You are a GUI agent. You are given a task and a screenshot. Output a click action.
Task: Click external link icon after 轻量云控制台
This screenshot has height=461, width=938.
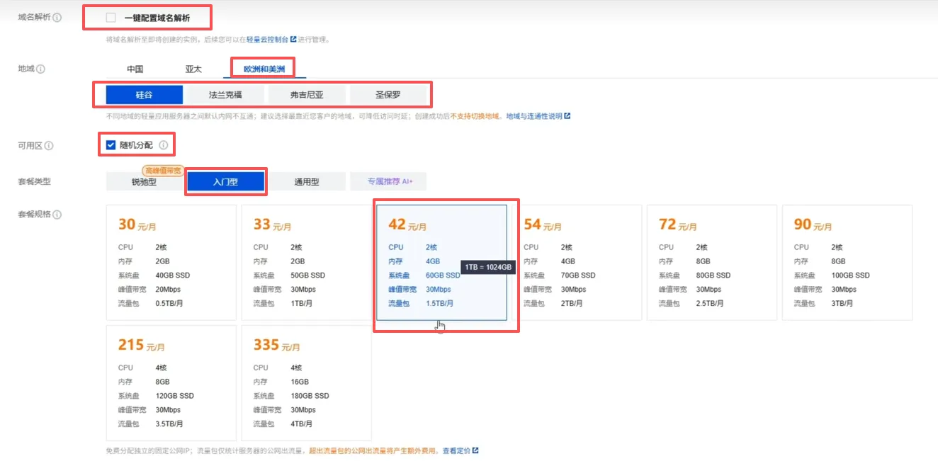pyautogui.click(x=293, y=40)
